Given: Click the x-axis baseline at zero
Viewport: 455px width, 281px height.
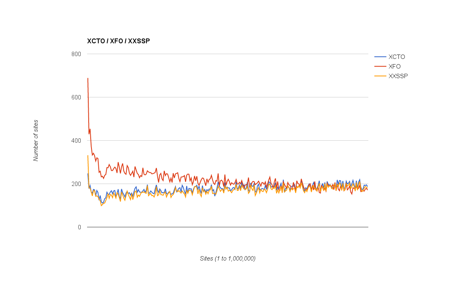Looking at the screenshot, I should click(x=227, y=227).
